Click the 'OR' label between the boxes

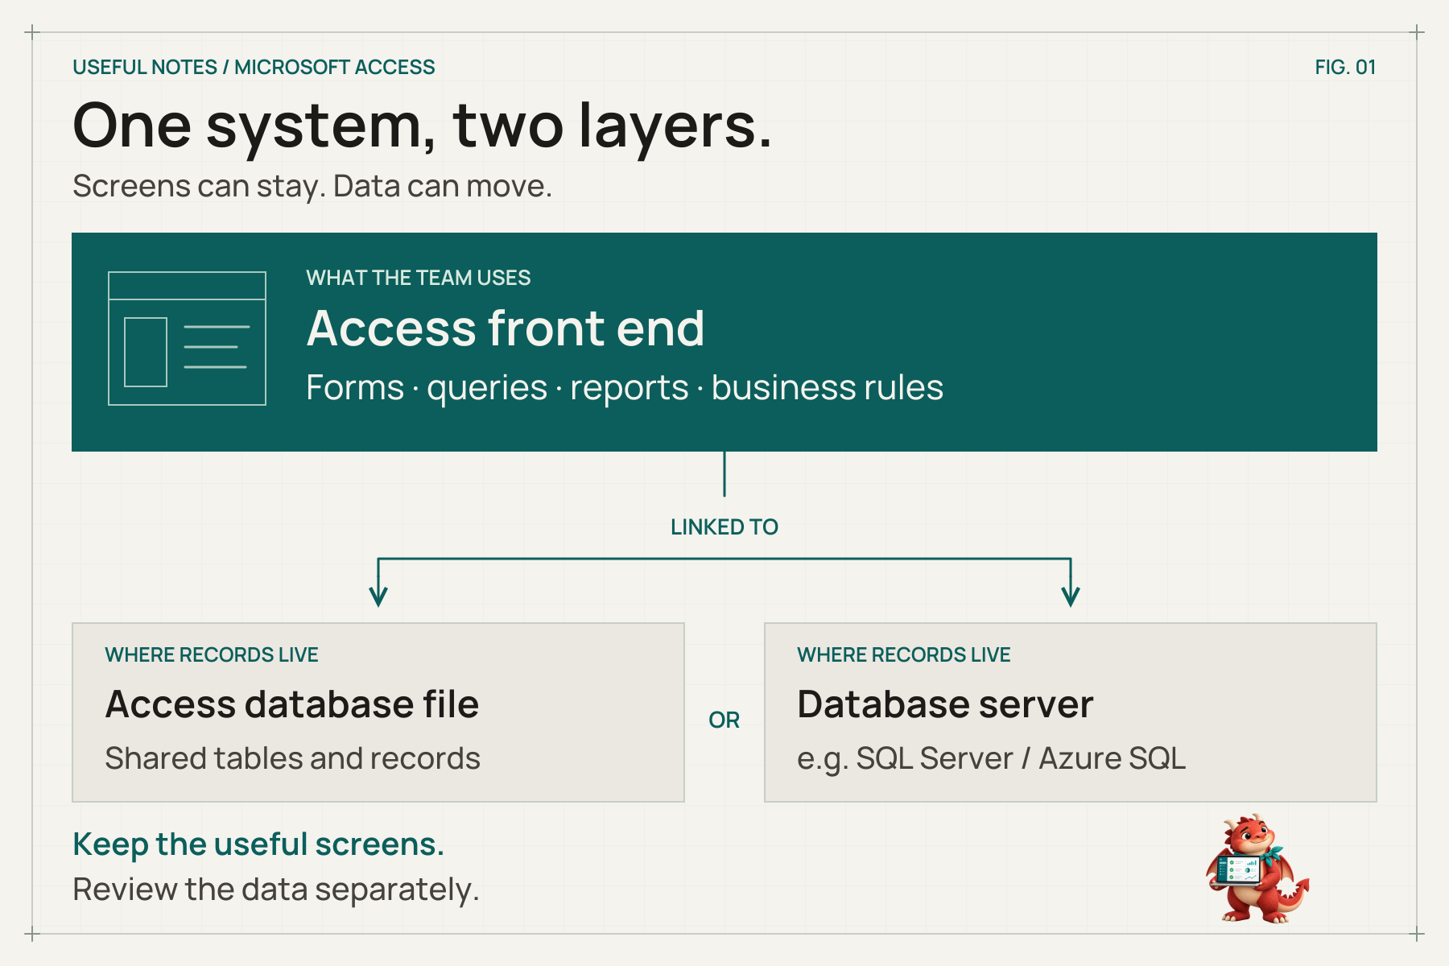pyautogui.click(x=724, y=720)
